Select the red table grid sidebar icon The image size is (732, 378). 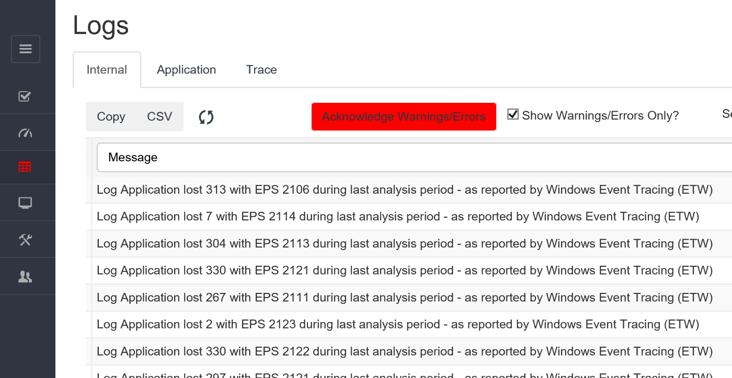(x=25, y=167)
